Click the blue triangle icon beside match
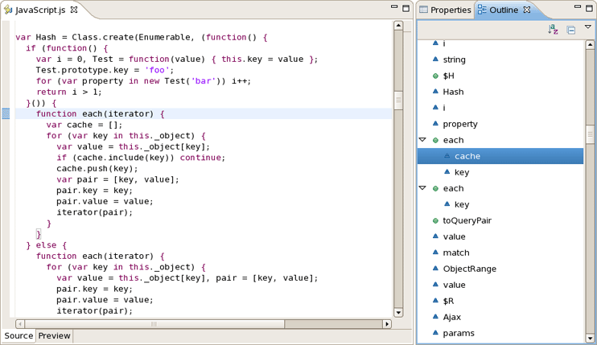The image size is (597, 345). pyautogui.click(x=435, y=253)
